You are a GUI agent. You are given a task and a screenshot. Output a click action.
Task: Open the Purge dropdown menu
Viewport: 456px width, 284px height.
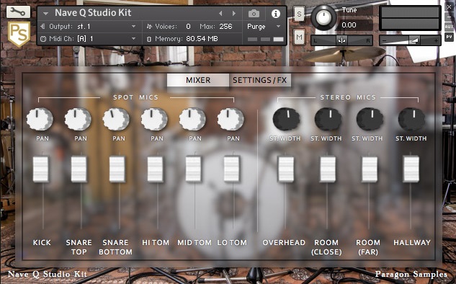(264, 27)
